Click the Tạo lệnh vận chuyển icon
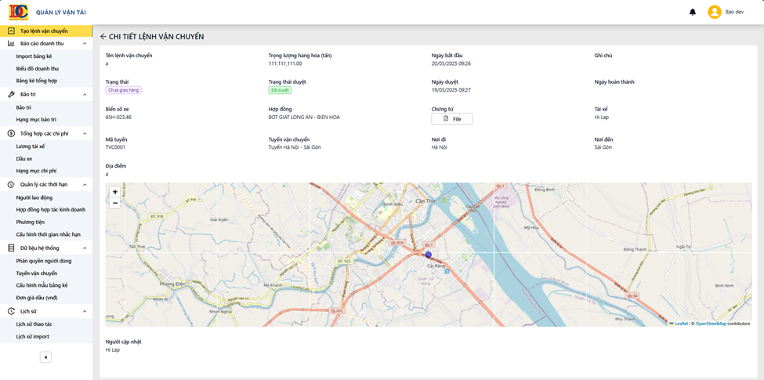The width and height of the screenshot is (764, 380). click(x=11, y=31)
